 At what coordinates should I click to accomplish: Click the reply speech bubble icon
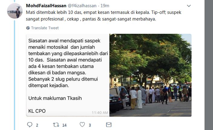30,125
